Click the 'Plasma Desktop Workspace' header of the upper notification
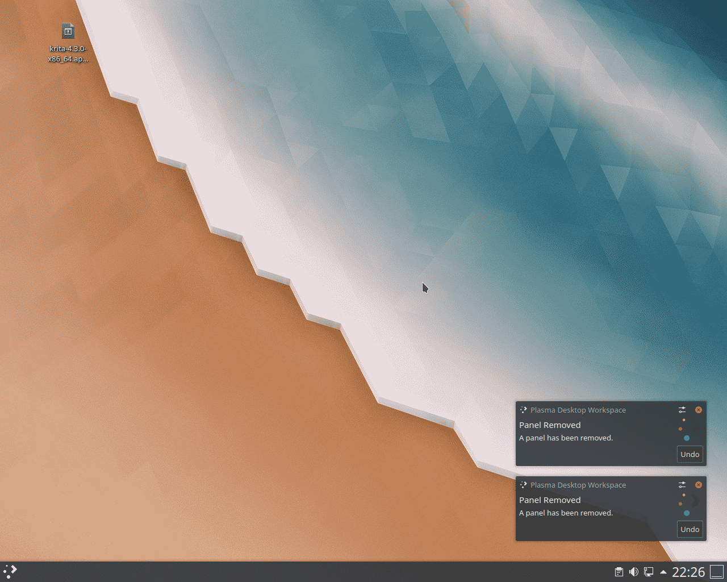The width and height of the screenshot is (727, 582). [578, 410]
